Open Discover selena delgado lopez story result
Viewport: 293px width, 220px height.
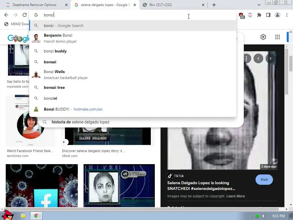click(94, 151)
